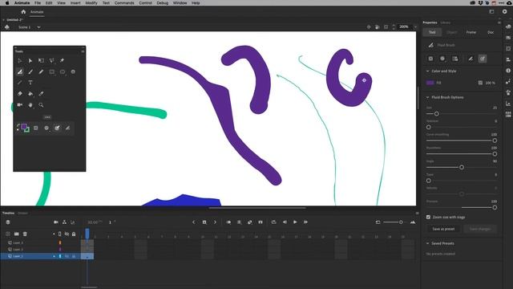Select the PolyStar tool
Image resolution: width=513 pixels, height=289 pixels.
tap(73, 71)
